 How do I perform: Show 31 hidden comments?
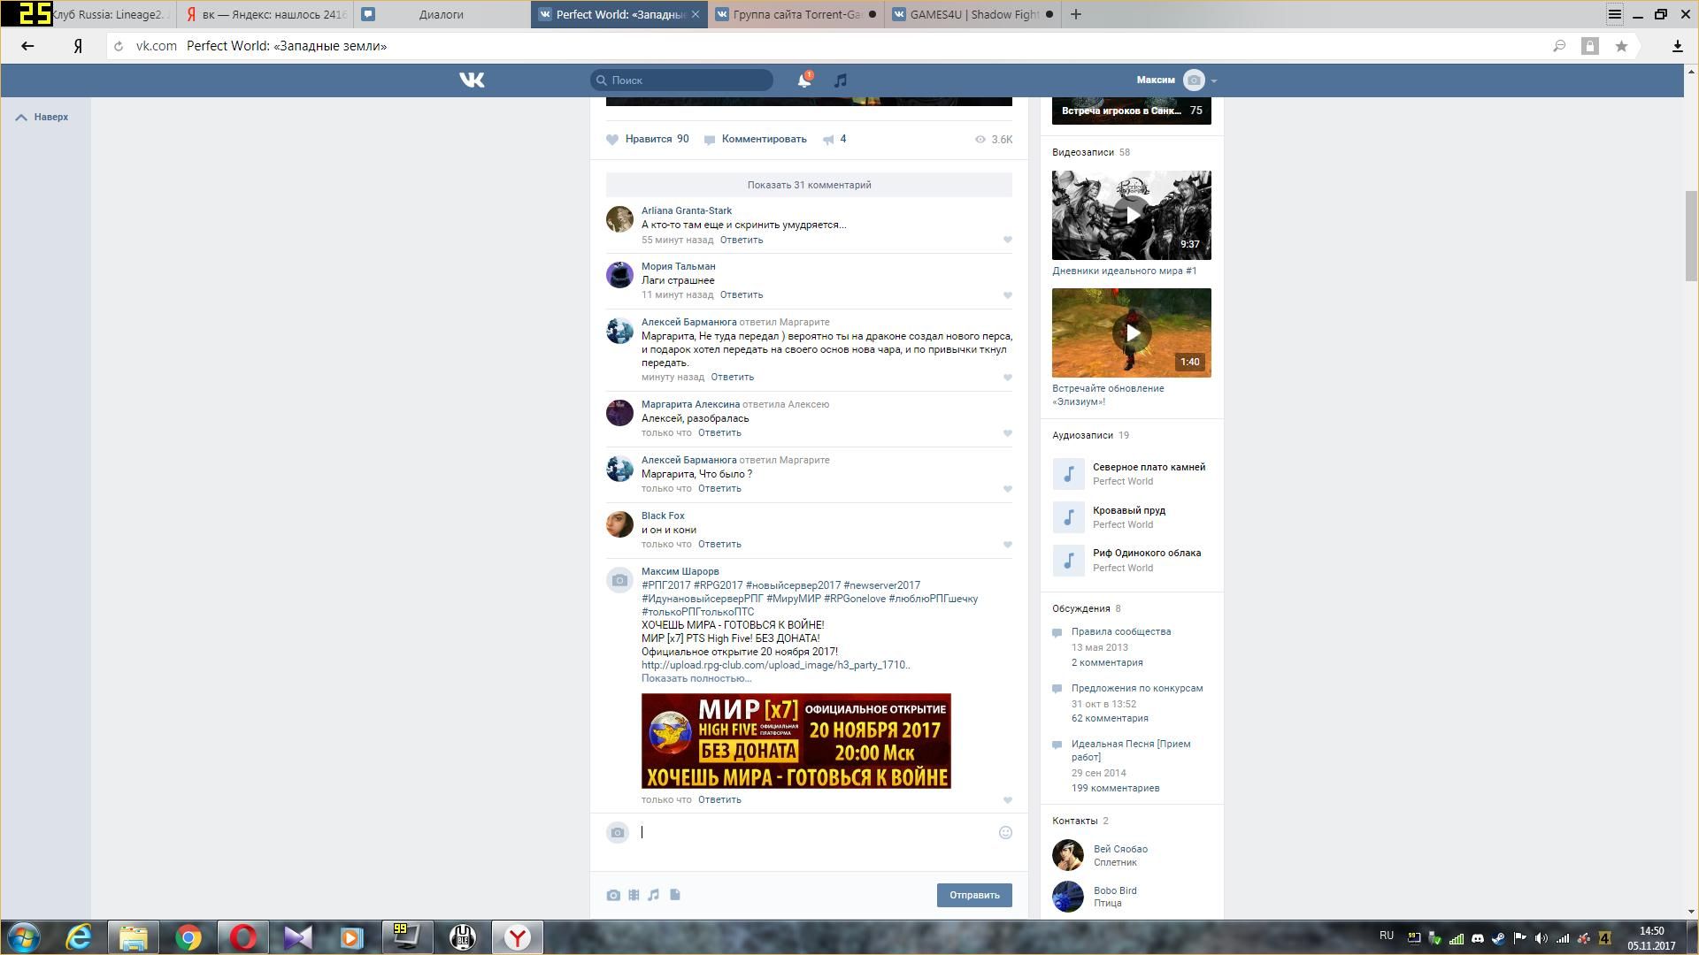[x=809, y=185]
